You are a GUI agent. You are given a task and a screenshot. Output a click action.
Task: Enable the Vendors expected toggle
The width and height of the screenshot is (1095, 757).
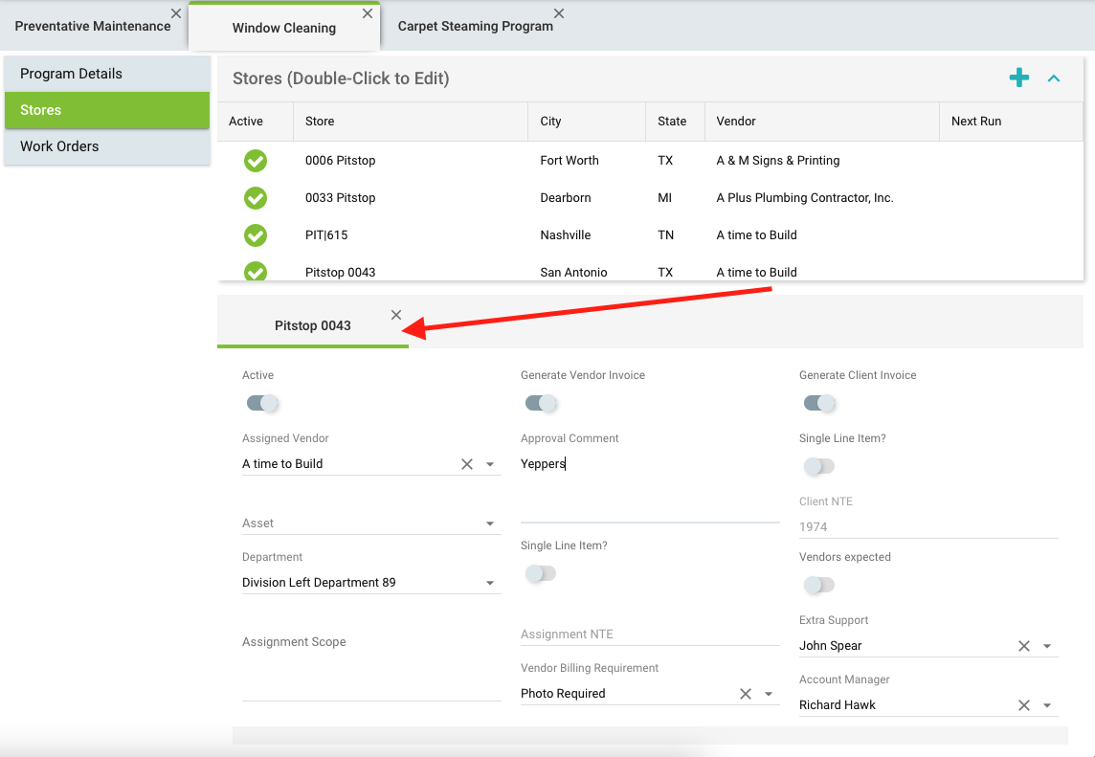(x=819, y=585)
